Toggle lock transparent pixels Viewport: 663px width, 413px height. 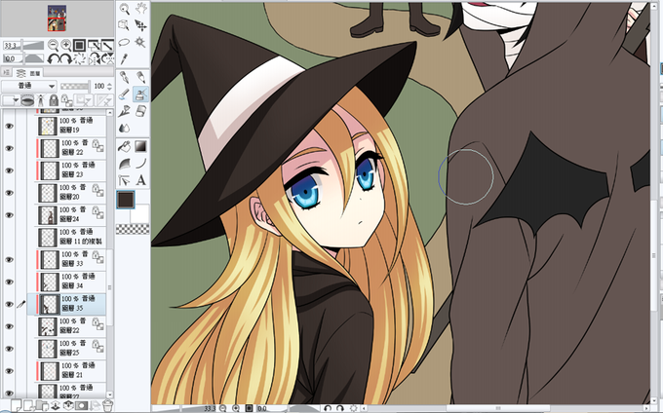click(x=67, y=100)
